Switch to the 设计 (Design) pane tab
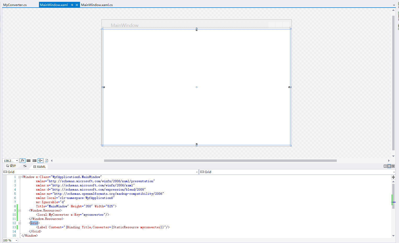Screen dimensions: 399x243 (11, 166)
